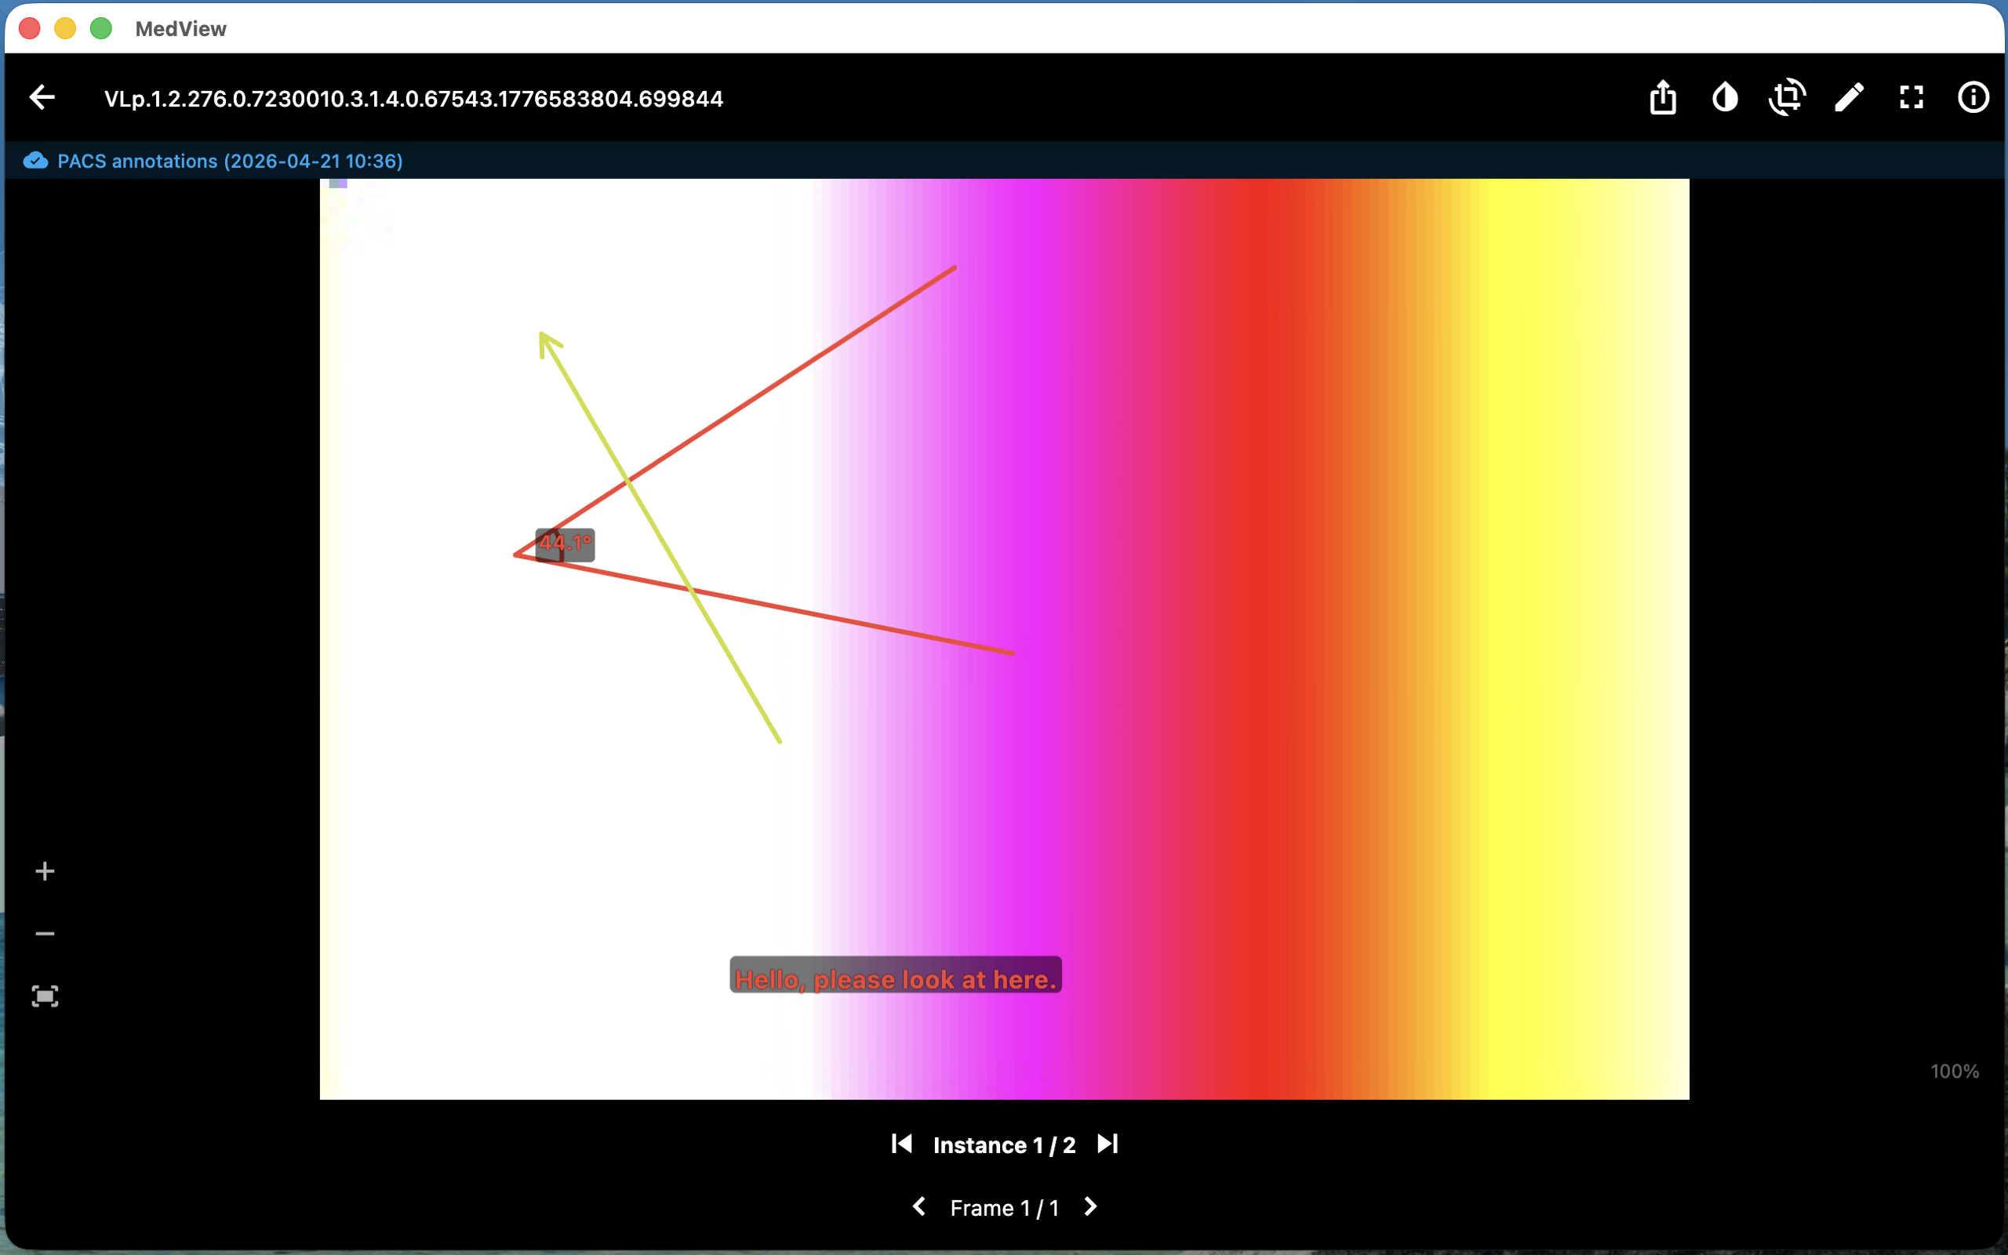
Task: Click the 'Frame 1 / 1' label
Action: [1004, 1208]
